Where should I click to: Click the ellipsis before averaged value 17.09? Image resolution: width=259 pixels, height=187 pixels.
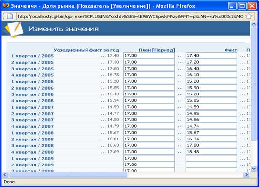point(103,152)
